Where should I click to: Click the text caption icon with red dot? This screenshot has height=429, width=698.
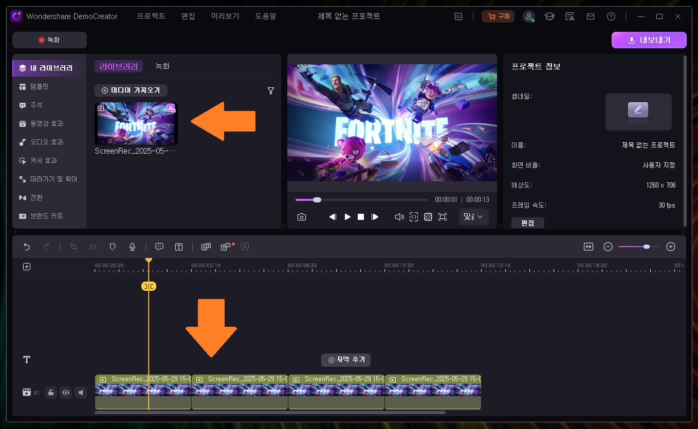226,247
